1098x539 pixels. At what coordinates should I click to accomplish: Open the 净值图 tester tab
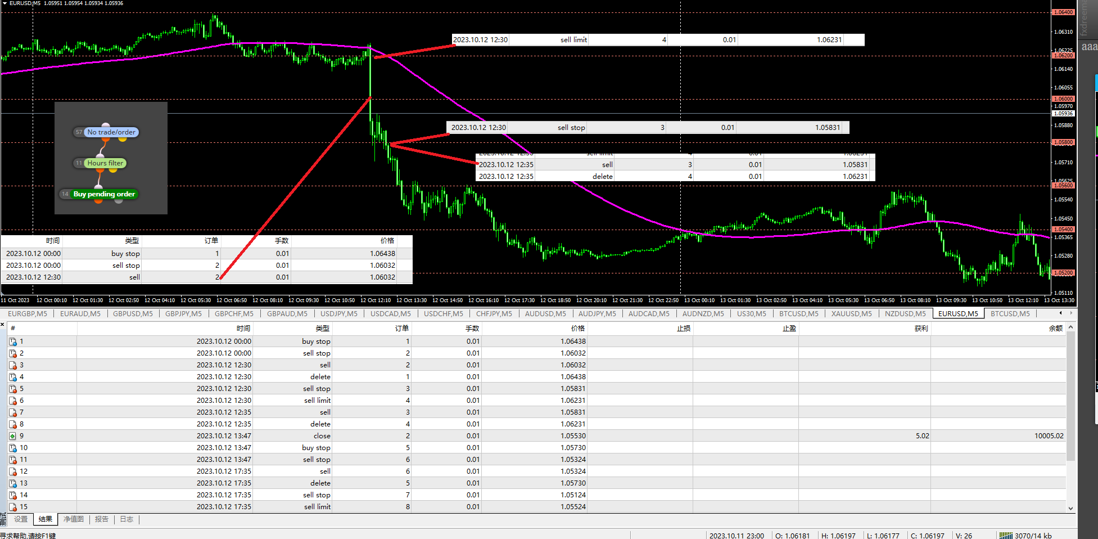click(73, 519)
